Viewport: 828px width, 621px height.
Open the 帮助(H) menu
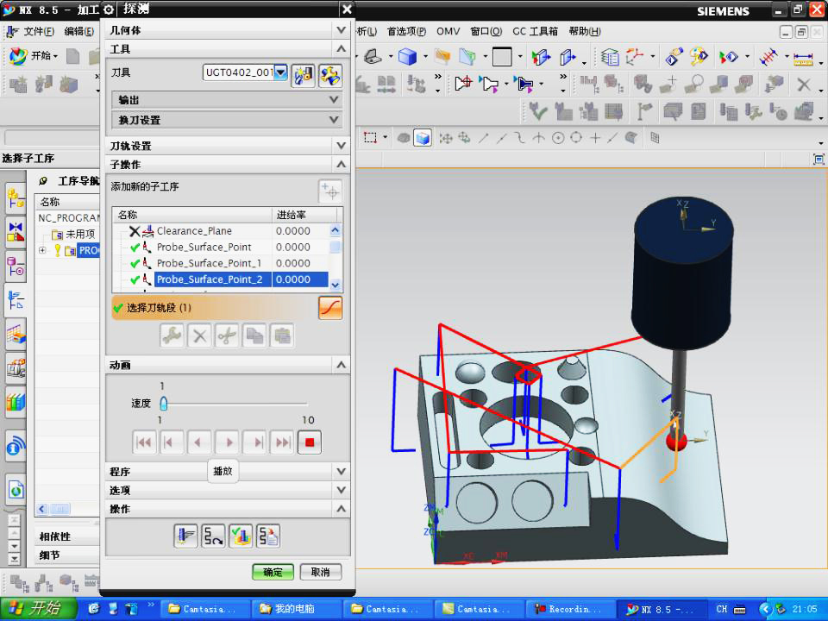pos(585,32)
